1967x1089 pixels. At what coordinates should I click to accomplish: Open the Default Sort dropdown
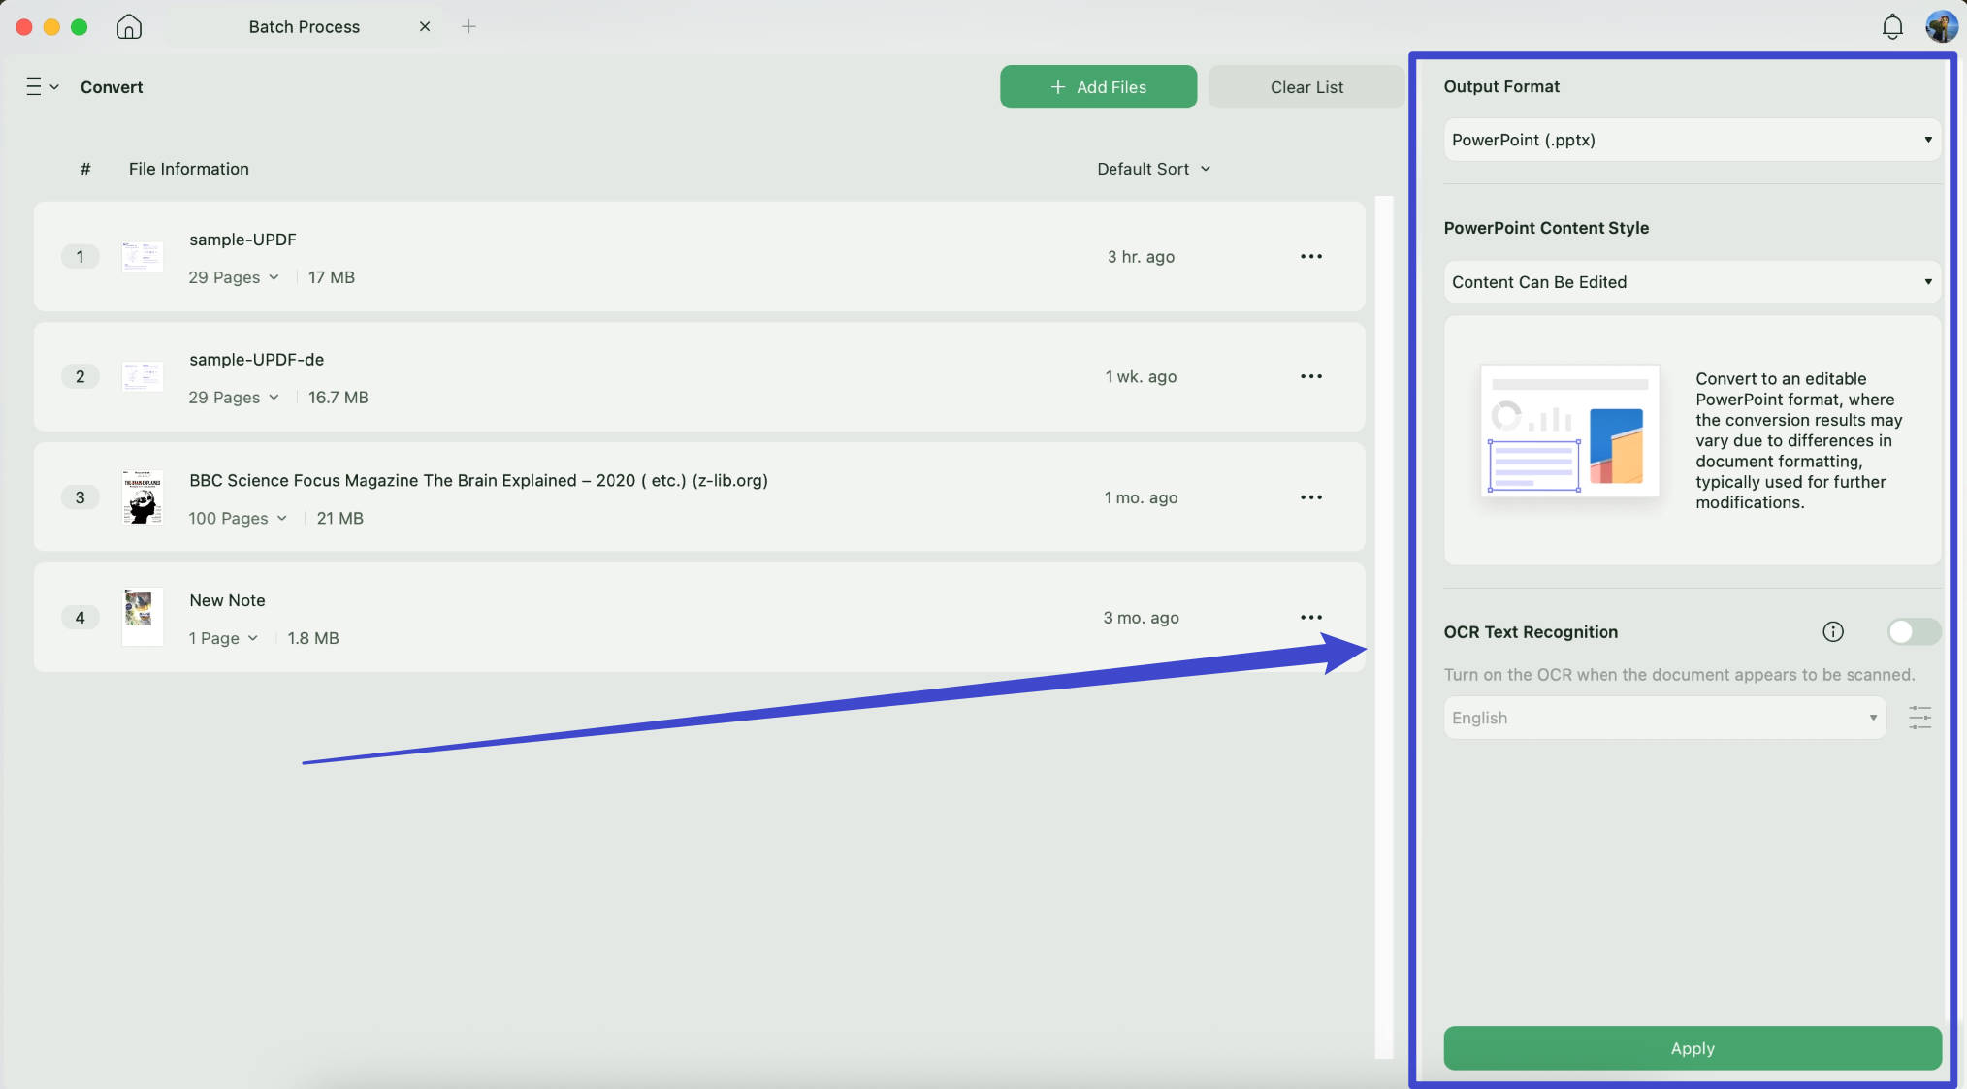tap(1153, 169)
